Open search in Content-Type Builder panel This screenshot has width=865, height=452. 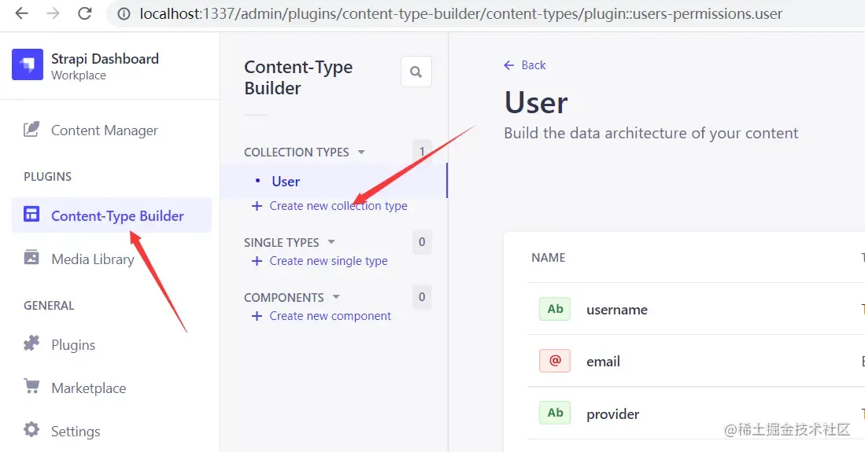(x=416, y=72)
